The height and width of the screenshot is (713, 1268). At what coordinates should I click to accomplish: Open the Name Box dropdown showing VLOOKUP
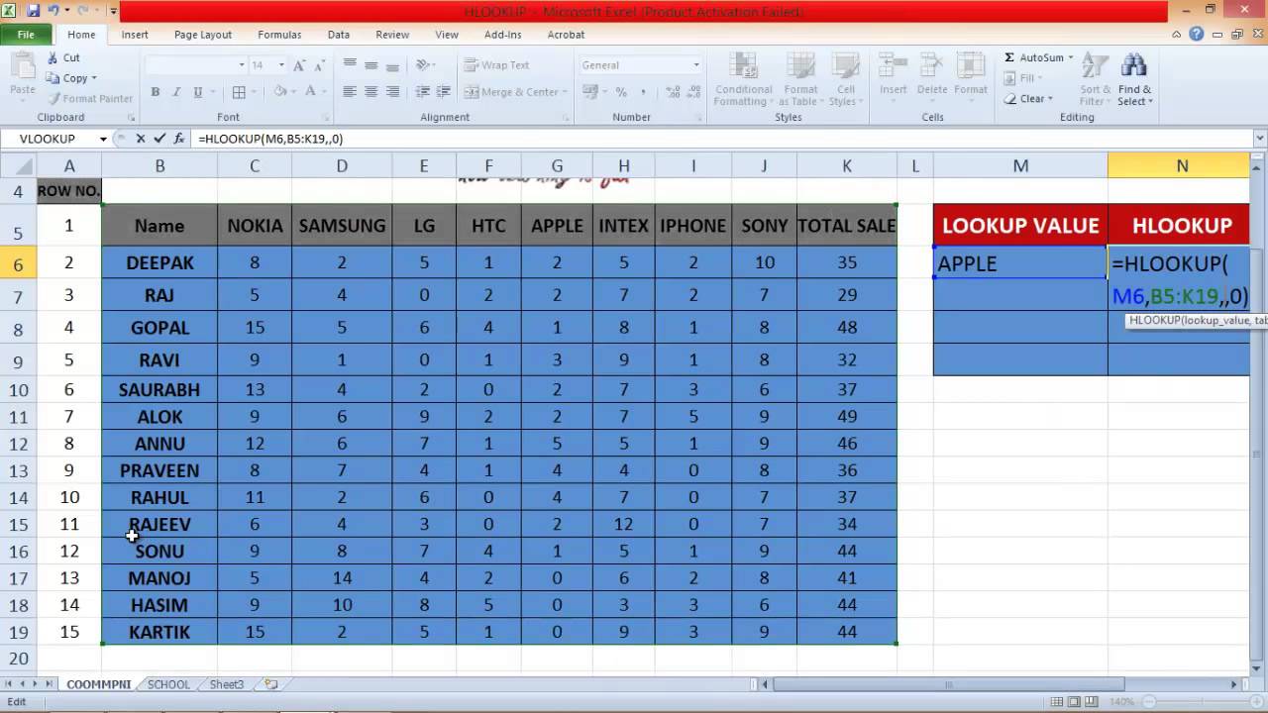[x=103, y=139]
